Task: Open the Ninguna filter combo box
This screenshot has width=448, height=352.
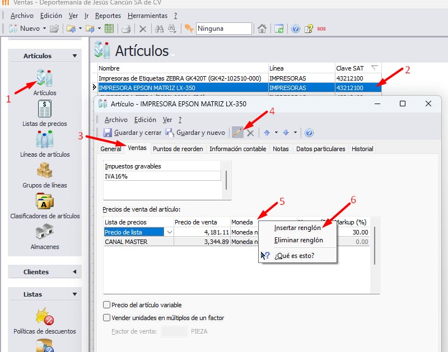Action: pyautogui.click(x=223, y=29)
